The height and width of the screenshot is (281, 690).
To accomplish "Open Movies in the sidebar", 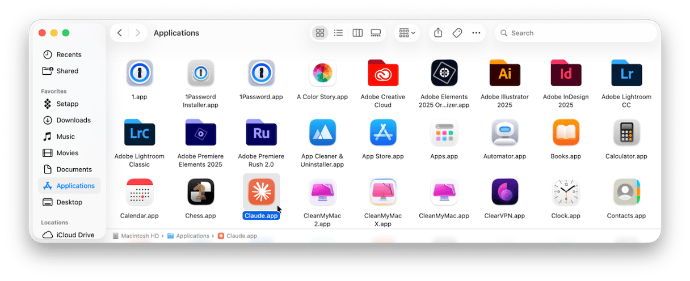I will pos(69,153).
